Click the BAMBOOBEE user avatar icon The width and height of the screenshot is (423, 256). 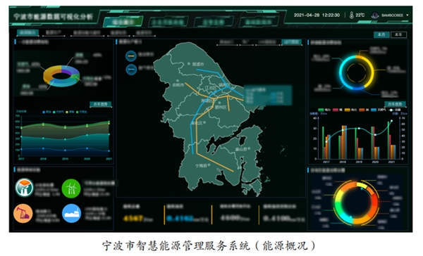click(375, 15)
